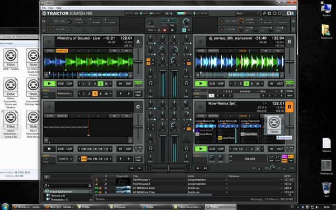
Task: Select Artists (4) in browser tree
Action: [58, 195]
